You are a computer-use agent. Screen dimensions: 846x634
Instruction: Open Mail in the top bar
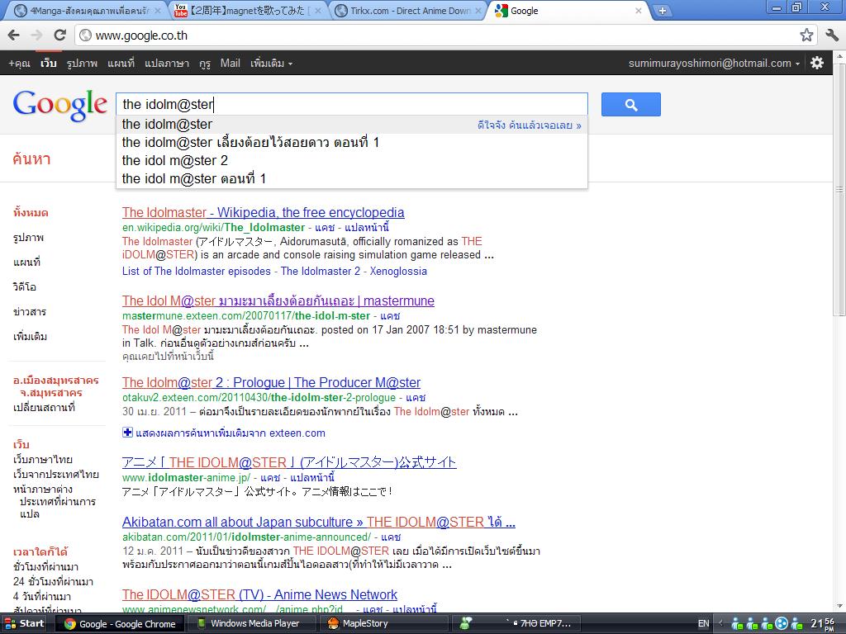230,63
